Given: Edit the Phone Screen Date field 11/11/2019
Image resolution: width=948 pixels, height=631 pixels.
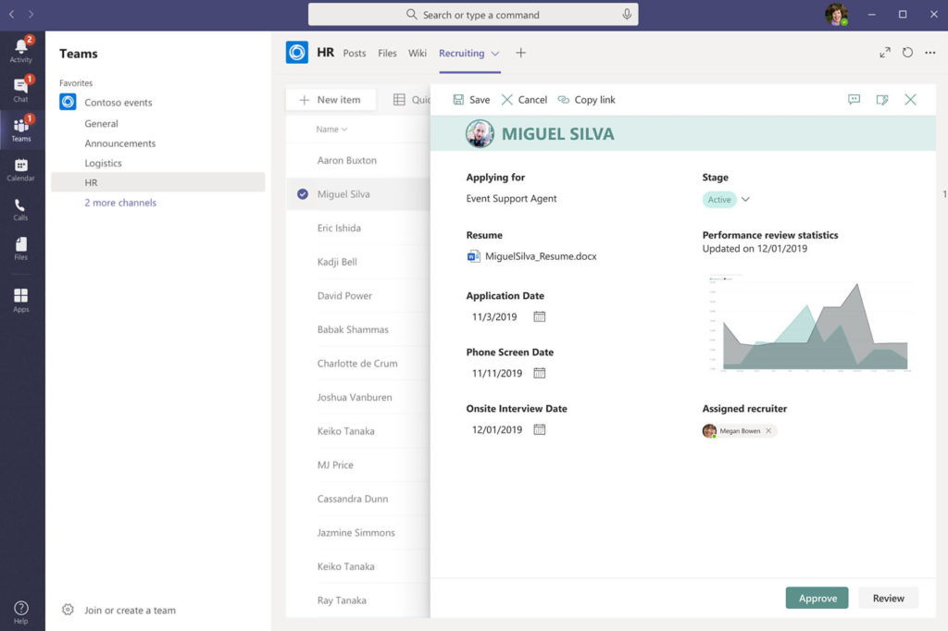Looking at the screenshot, I should [x=497, y=373].
